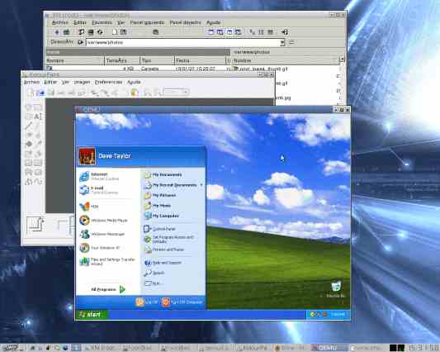Click the XP start button
This screenshot has height=352, width=440.
(92, 314)
